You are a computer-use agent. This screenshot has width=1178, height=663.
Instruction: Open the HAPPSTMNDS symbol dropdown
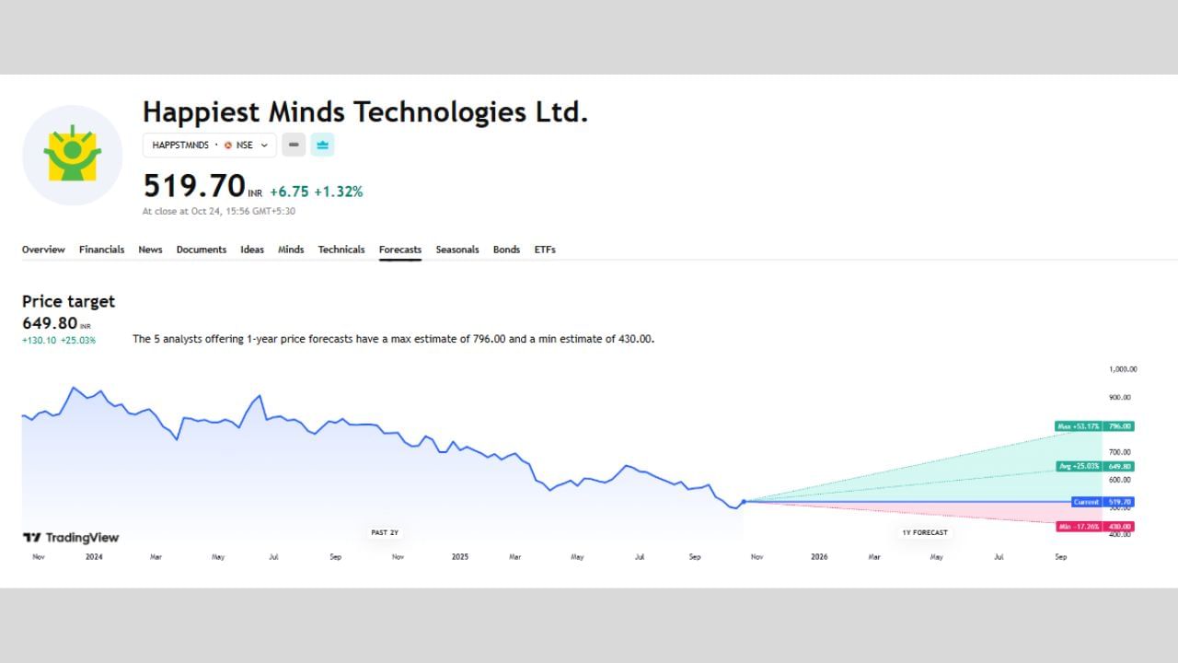click(264, 145)
